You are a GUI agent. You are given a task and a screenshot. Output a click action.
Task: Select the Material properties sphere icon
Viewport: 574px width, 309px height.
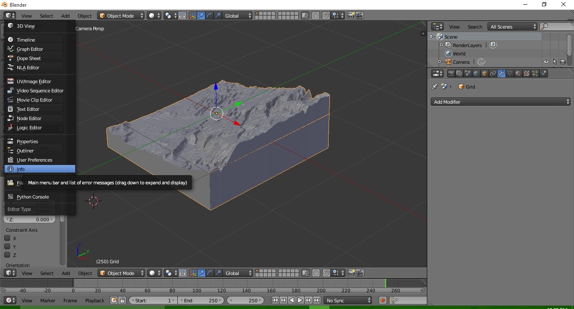click(518, 73)
